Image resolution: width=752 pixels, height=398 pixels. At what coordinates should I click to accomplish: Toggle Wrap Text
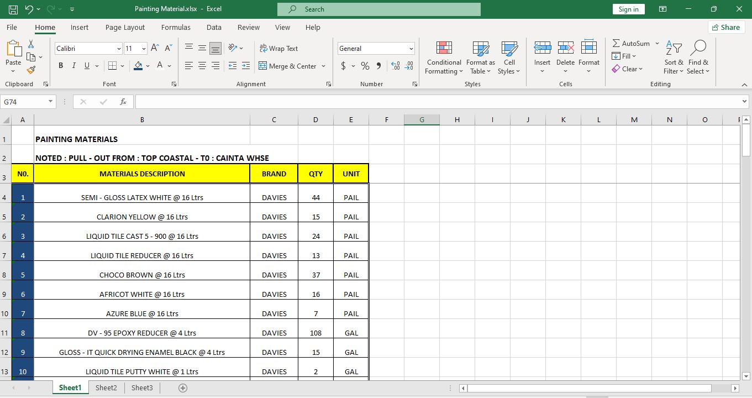tap(278, 48)
